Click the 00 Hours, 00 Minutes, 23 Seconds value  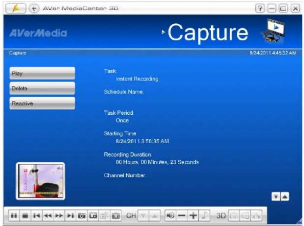point(157,162)
